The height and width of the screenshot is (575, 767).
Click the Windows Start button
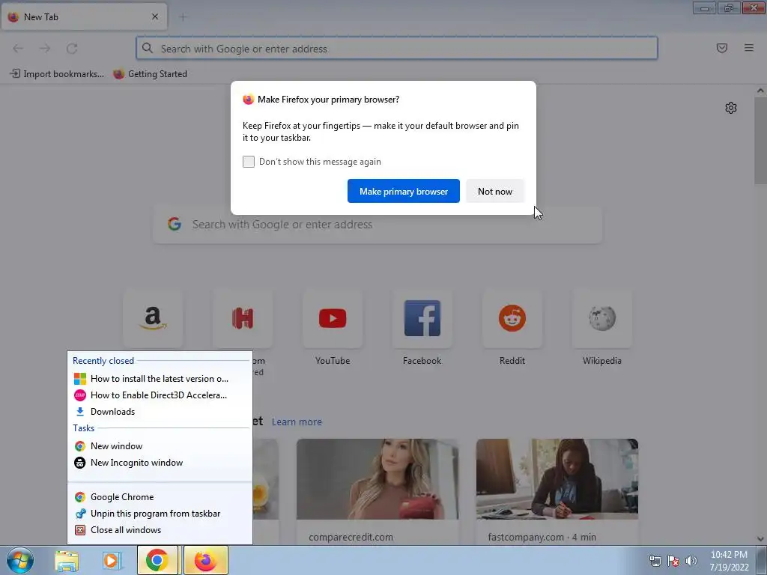pyautogui.click(x=20, y=560)
